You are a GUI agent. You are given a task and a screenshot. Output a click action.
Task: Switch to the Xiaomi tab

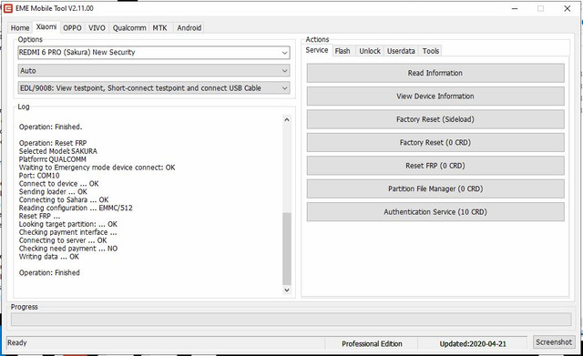tap(46, 26)
